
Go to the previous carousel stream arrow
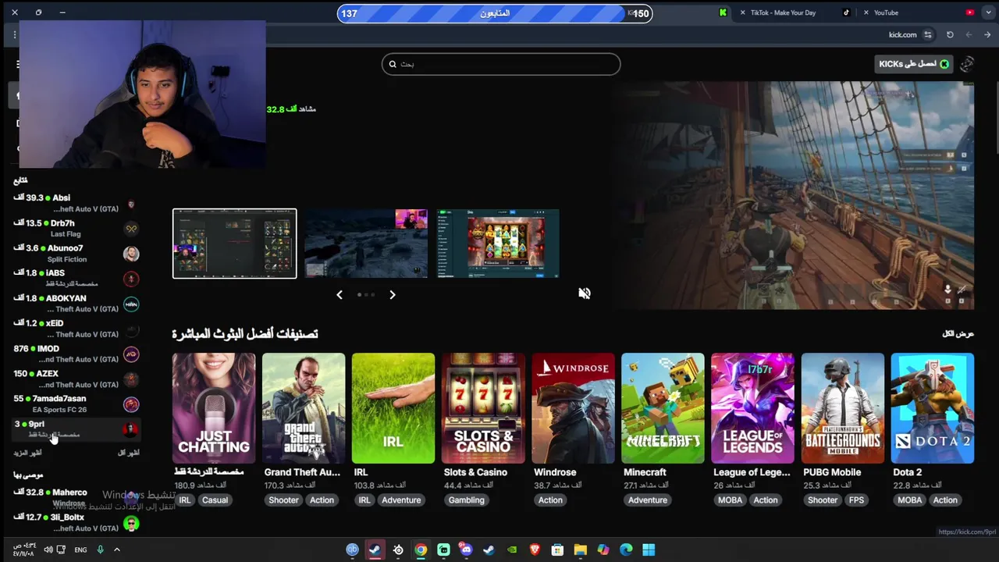(339, 294)
